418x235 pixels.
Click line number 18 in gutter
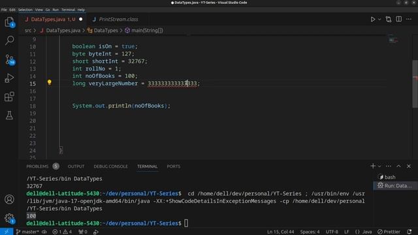(33, 106)
